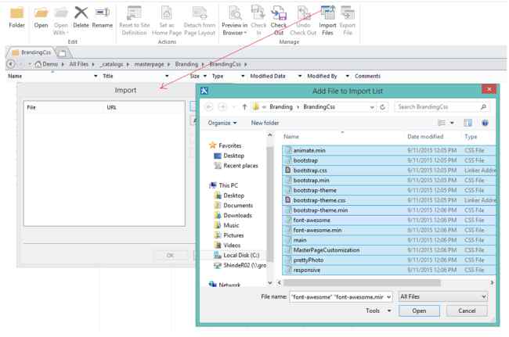Click the New folder button

click(x=265, y=123)
